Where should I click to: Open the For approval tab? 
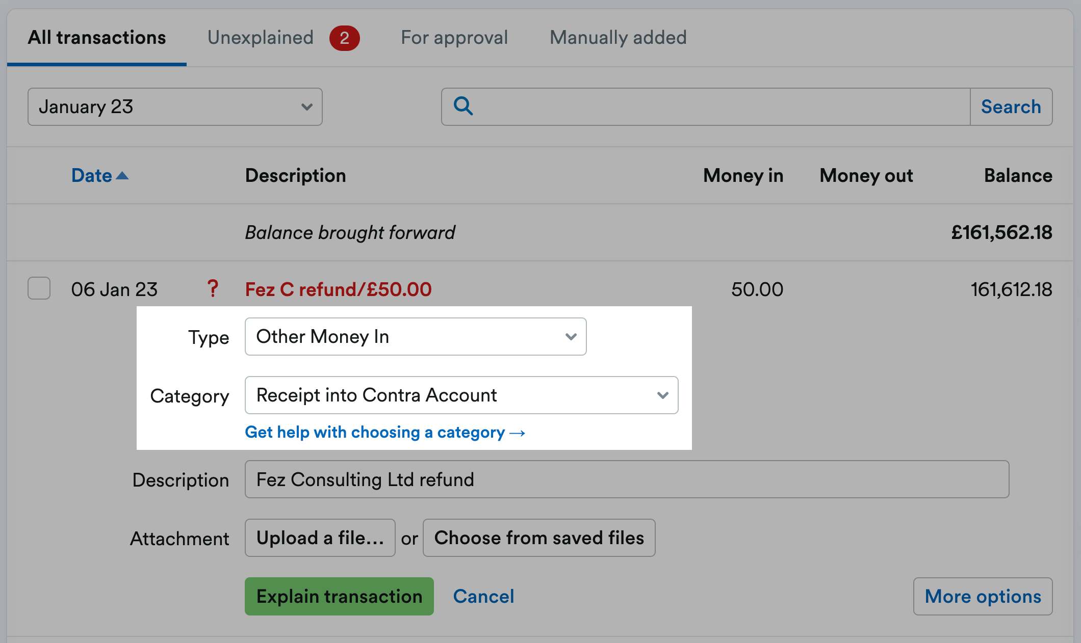pos(454,37)
